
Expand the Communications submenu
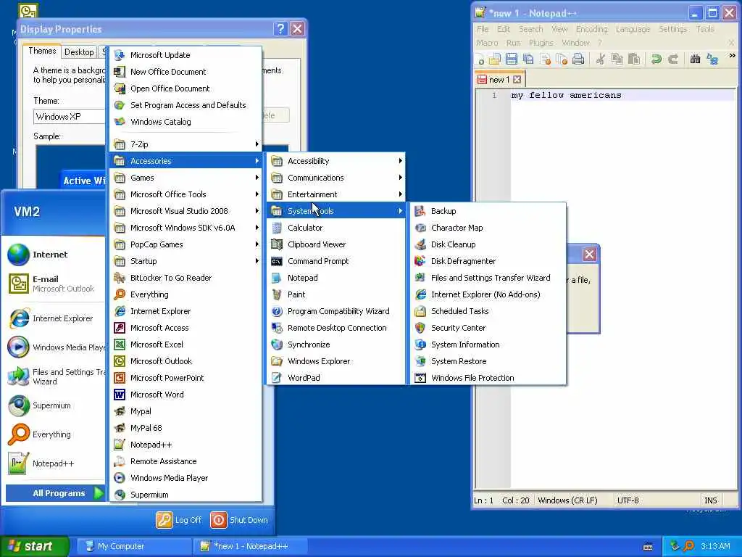point(335,178)
